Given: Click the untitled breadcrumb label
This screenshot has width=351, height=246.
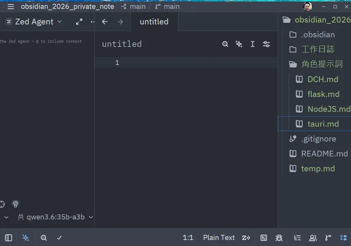Looking at the screenshot, I should 122,44.
